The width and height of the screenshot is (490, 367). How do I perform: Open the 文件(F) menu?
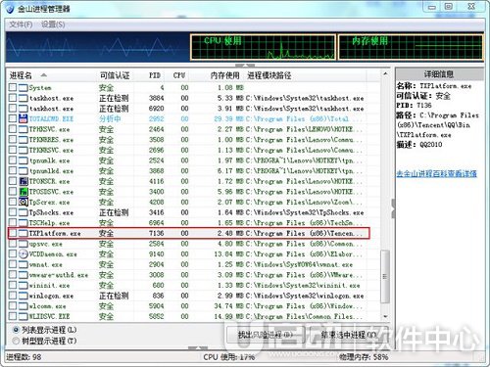click(x=21, y=24)
